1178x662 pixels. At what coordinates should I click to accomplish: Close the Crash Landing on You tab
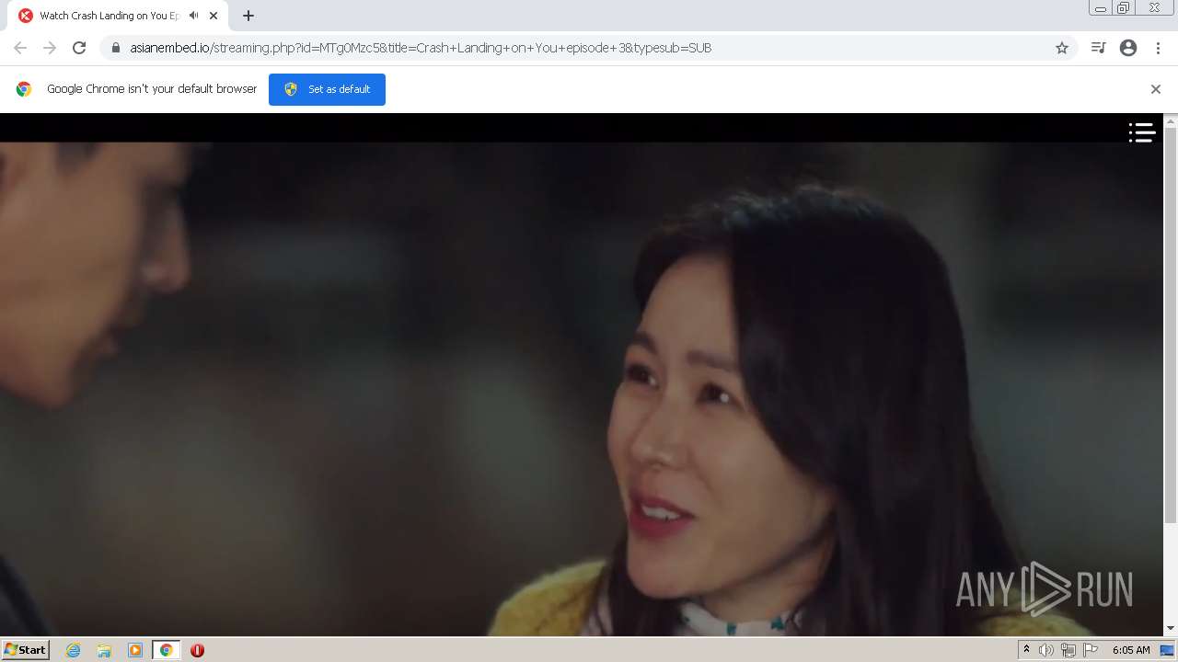214,16
